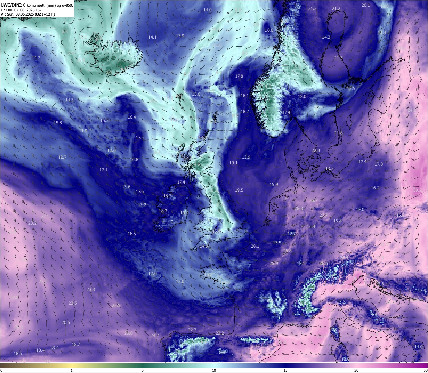Screen dimensions: 428x373
Task: Click the 22.0 value over Denmark area
Action: 316,151
